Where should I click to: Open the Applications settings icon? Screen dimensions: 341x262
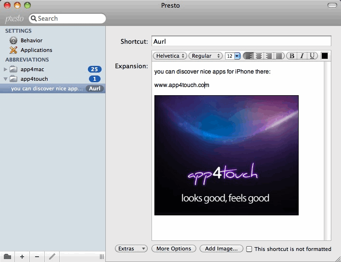point(13,50)
